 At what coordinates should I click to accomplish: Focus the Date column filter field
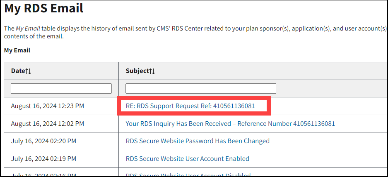61,88
